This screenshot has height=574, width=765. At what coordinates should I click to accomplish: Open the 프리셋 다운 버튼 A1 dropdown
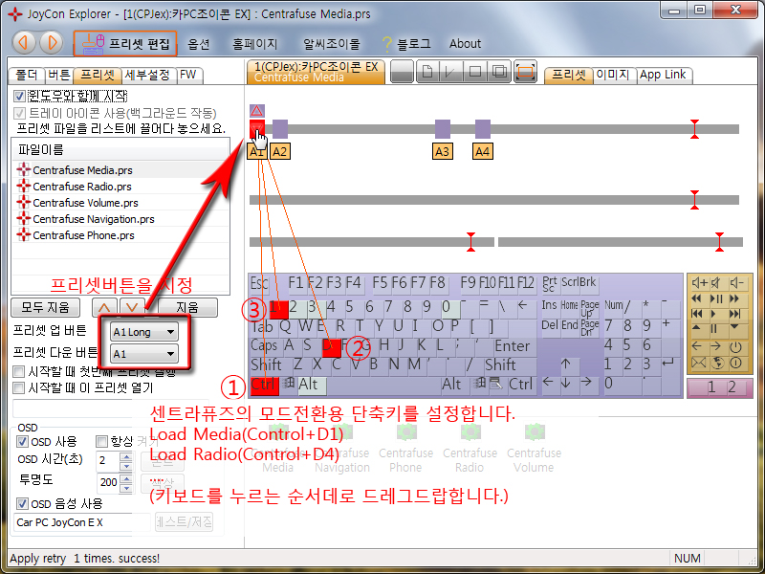pos(143,354)
